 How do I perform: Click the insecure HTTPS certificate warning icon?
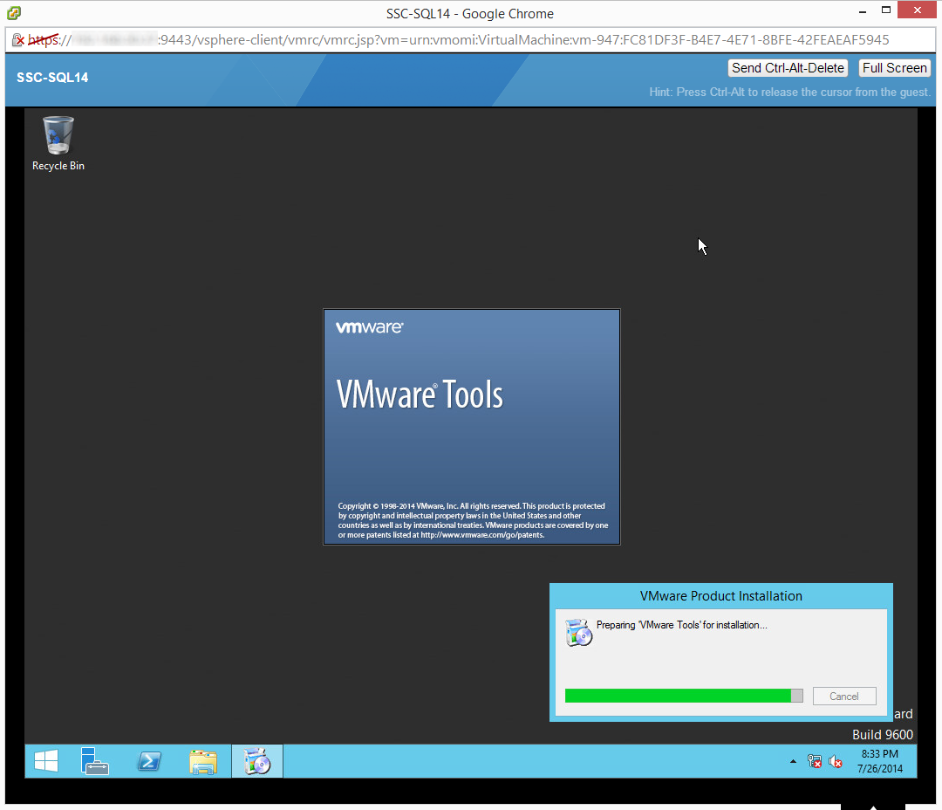coord(18,40)
